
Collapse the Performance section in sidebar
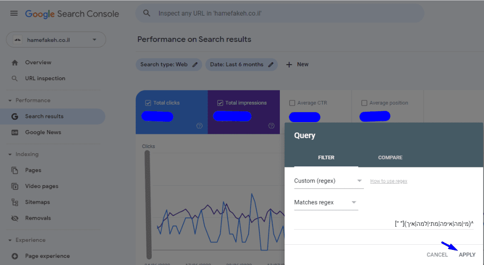pos(10,100)
